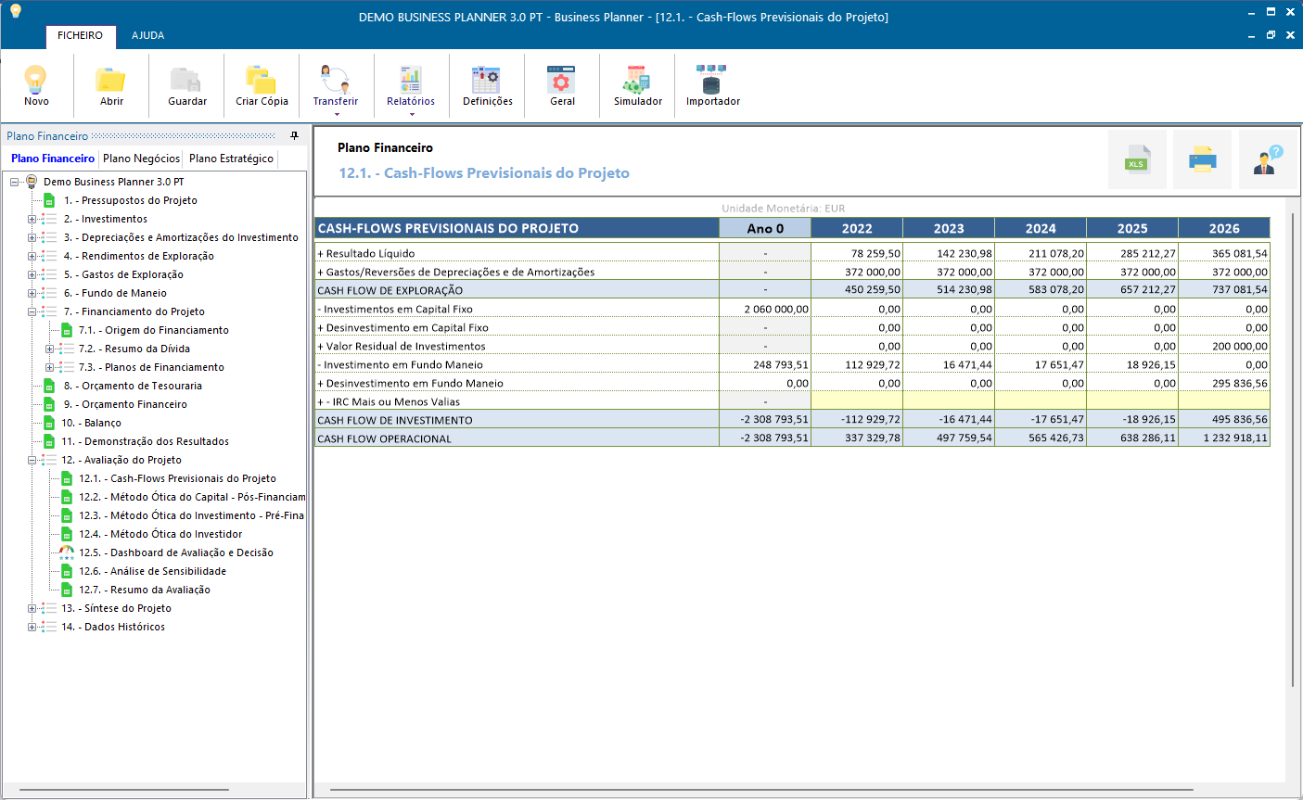Collapse 7. Financiamento do Projeto node
1303x800 pixels.
(x=32, y=312)
